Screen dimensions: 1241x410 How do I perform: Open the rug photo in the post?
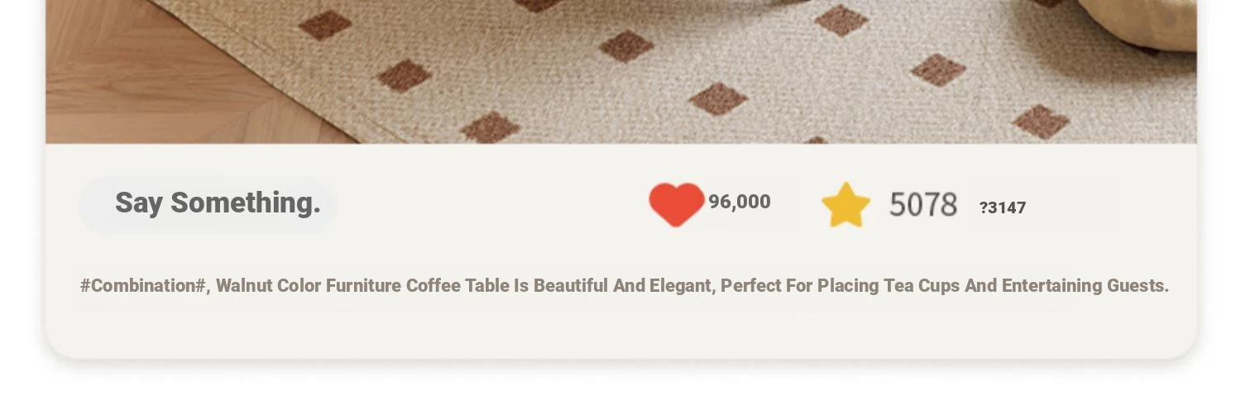click(x=620, y=72)
